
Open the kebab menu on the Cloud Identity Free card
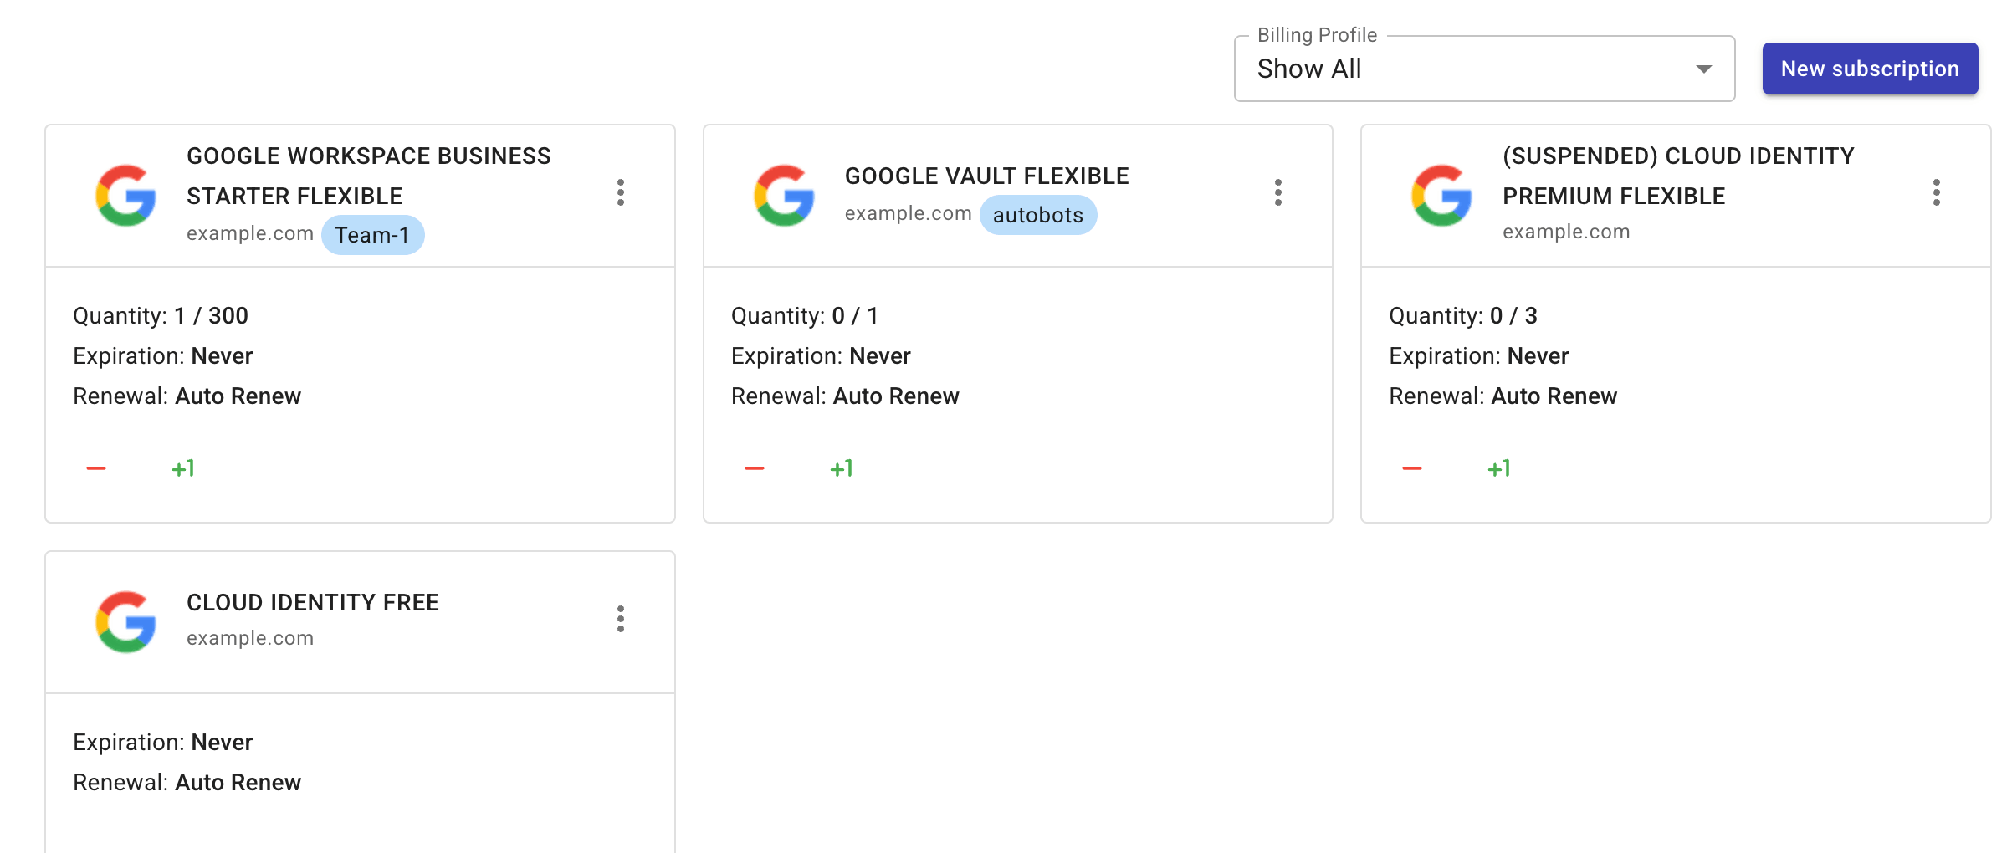621,621
